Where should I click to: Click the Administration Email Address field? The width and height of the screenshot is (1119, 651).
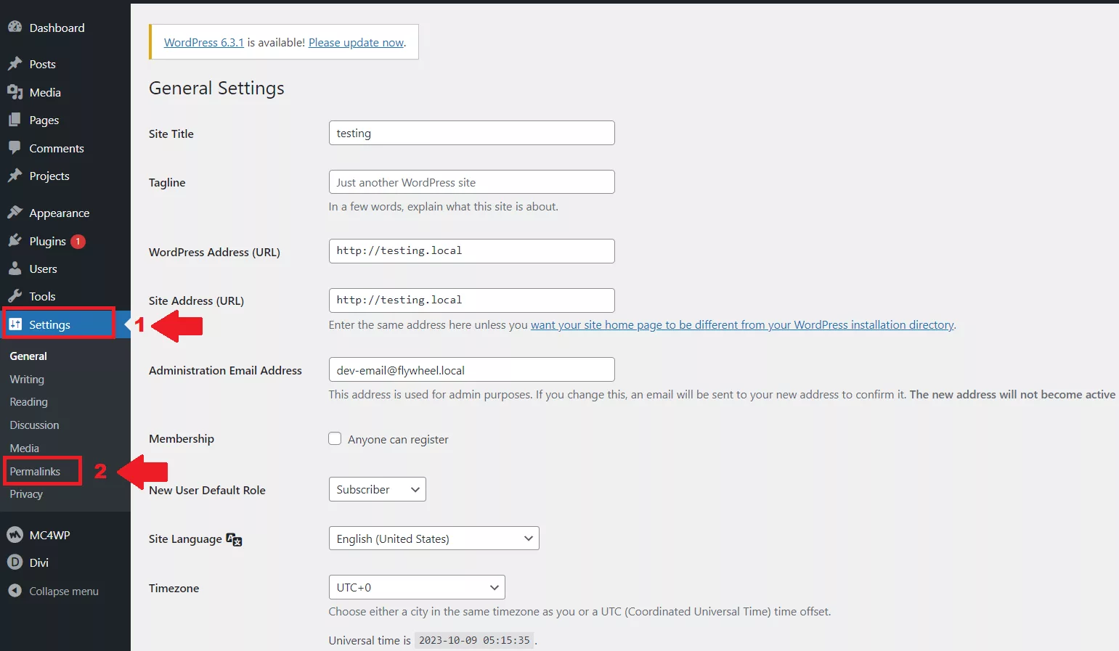pyautogui.click(x=472, y=369)
